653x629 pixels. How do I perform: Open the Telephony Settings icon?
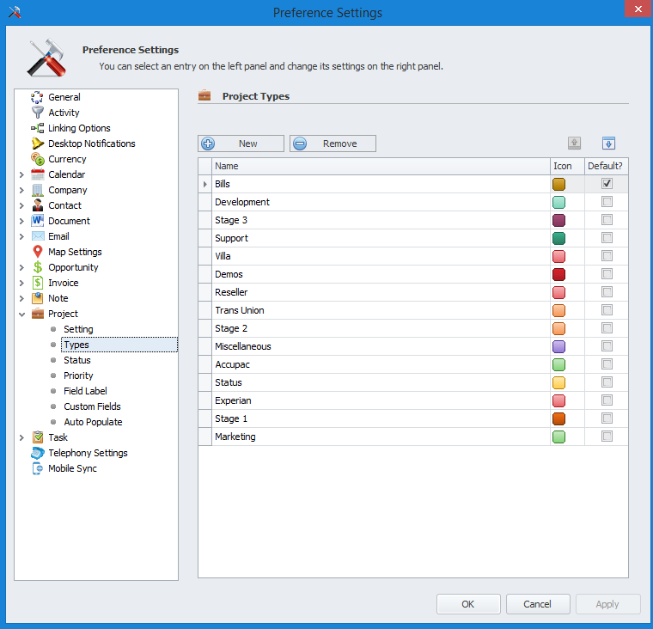38,453
